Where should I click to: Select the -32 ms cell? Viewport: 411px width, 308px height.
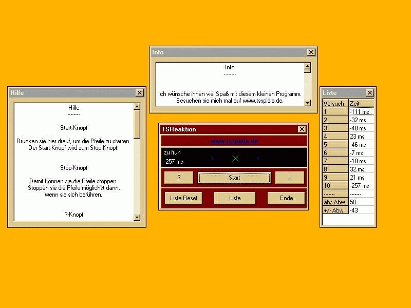click(x=362, y=120)
